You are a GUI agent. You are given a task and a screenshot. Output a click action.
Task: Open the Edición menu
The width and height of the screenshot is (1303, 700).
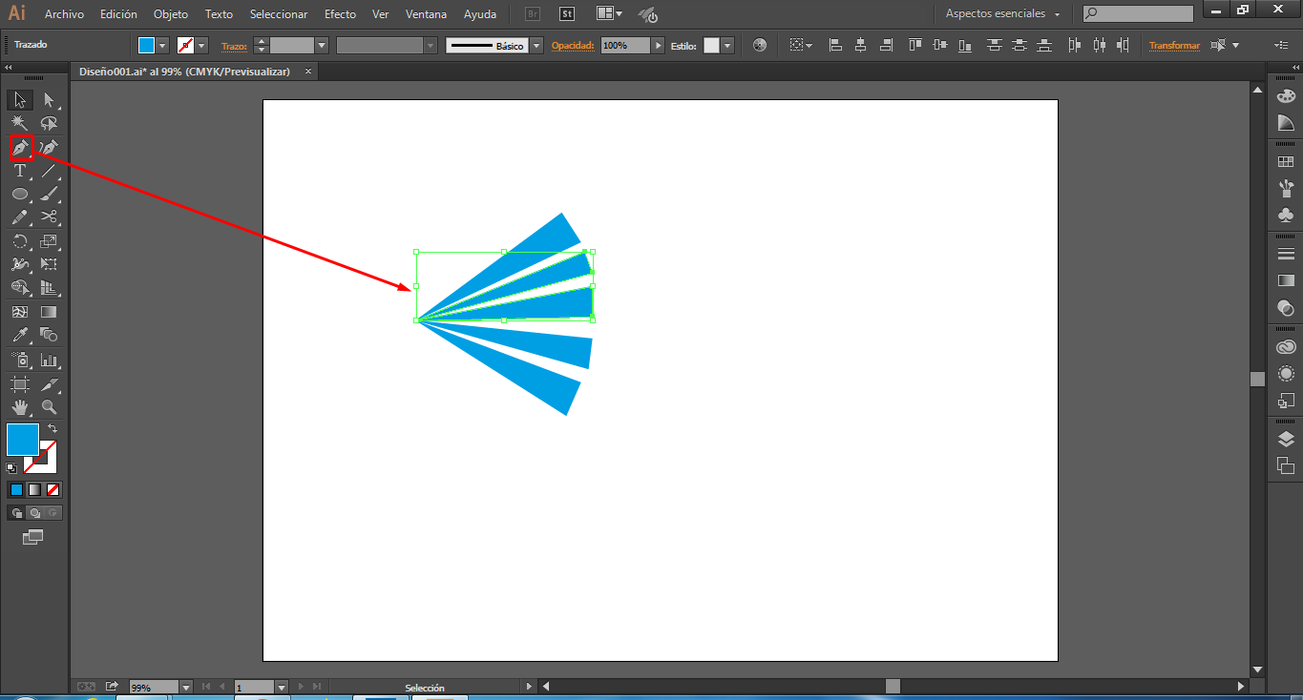coord(119,14)
